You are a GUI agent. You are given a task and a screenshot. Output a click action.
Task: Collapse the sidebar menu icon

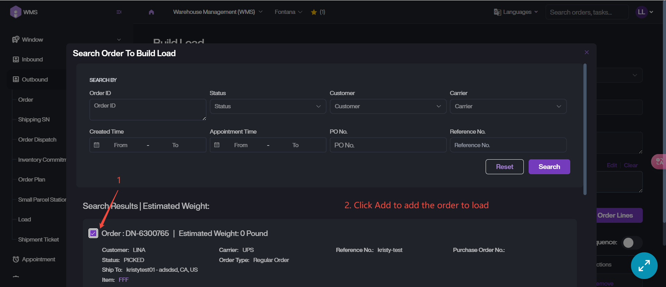pyautogui.click(x=119, y=12)
